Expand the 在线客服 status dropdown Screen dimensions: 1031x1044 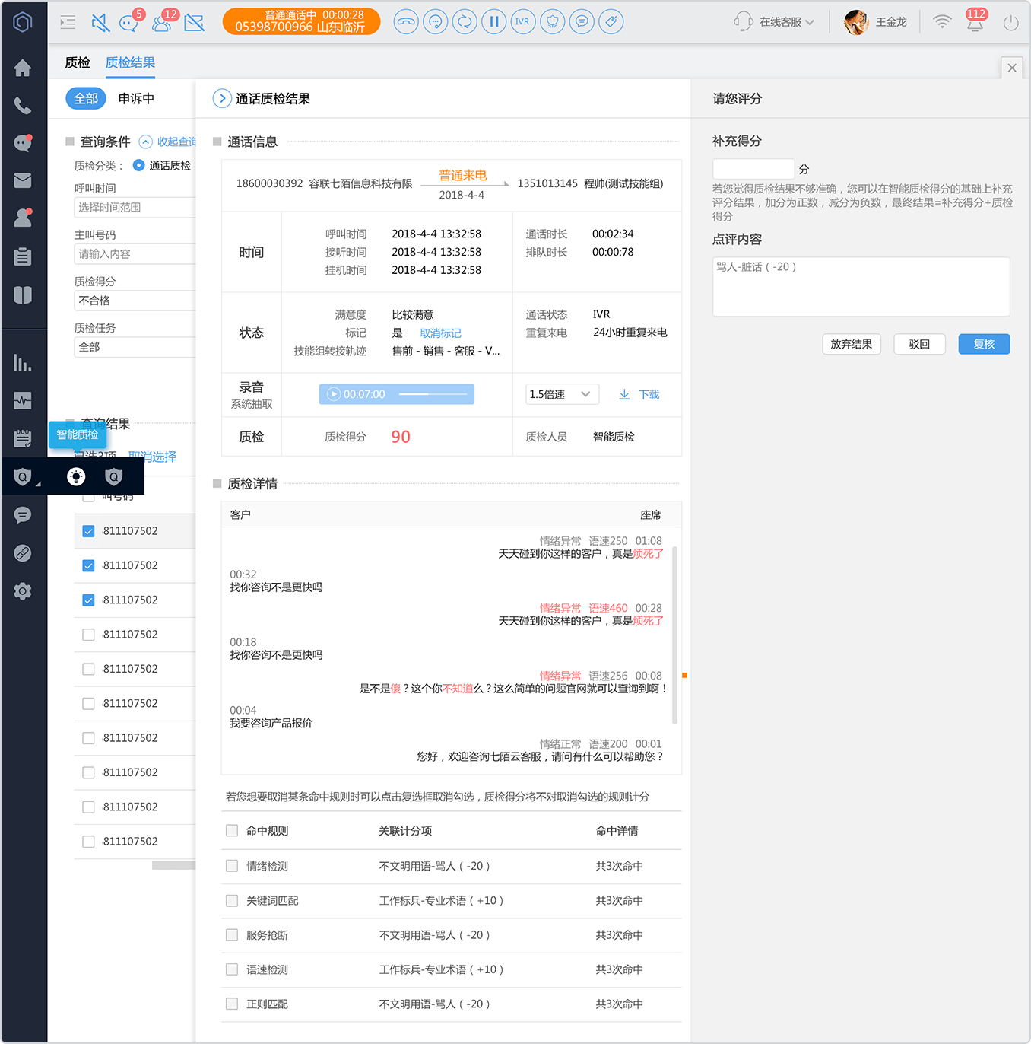(x=774, y=22)
